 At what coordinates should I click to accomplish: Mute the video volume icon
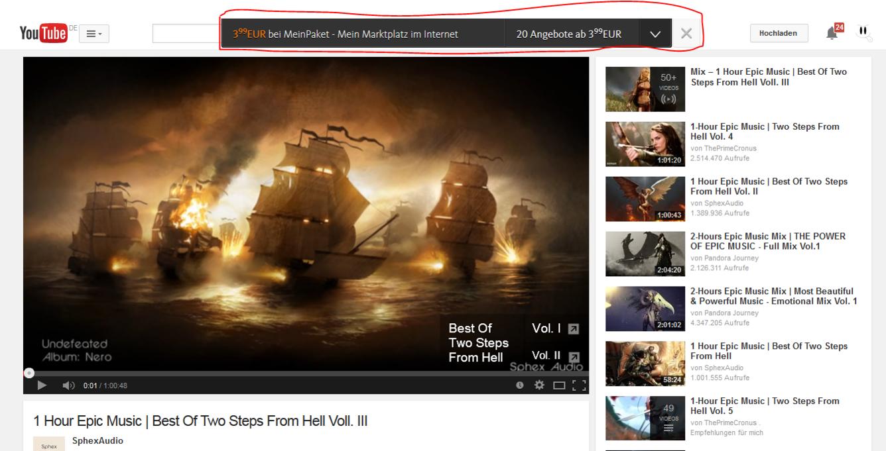[x=68, y=385]
